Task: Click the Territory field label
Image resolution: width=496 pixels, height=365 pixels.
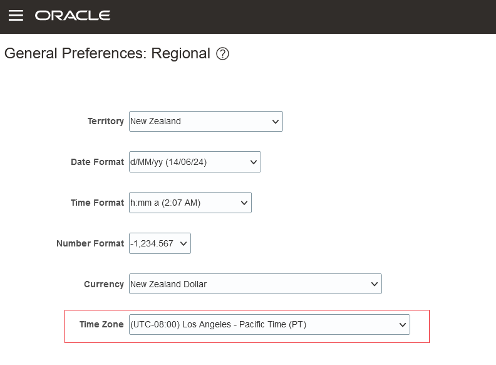Action: (106, 121)
